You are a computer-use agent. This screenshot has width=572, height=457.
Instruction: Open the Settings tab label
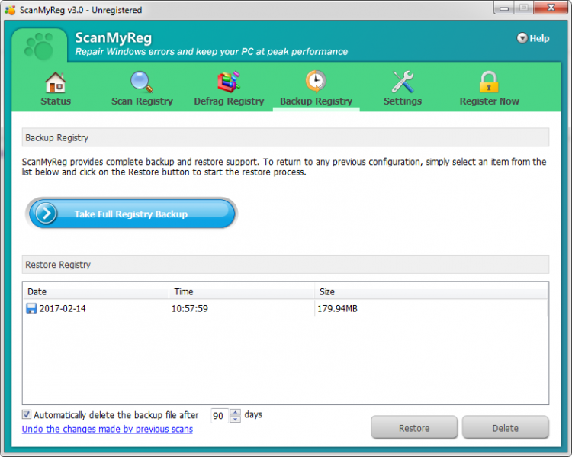coord(403,101)
